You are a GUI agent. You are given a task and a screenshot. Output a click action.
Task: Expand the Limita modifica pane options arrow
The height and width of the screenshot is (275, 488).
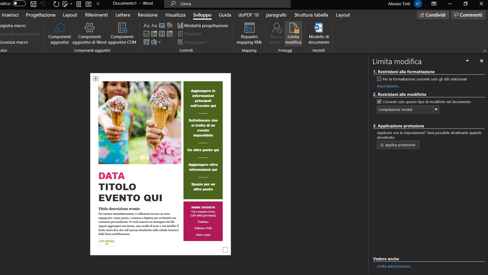(x=467, y=61)
